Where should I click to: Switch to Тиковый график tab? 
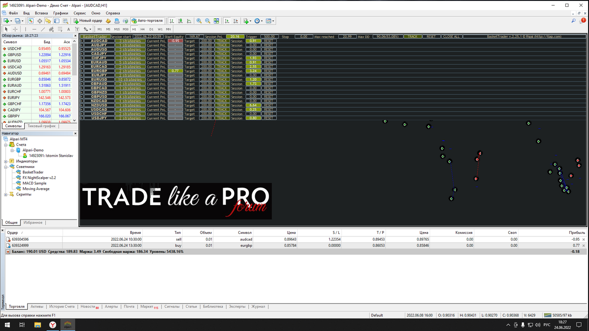click(x=42, y=126)
